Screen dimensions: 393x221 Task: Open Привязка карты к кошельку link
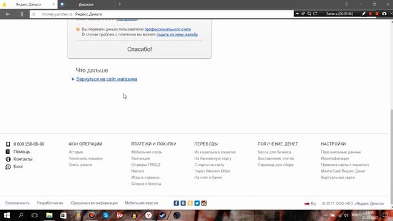pos(345,165)
